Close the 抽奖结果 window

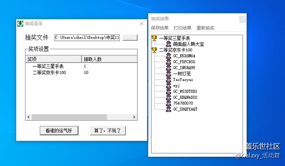[x=242, y=19]
